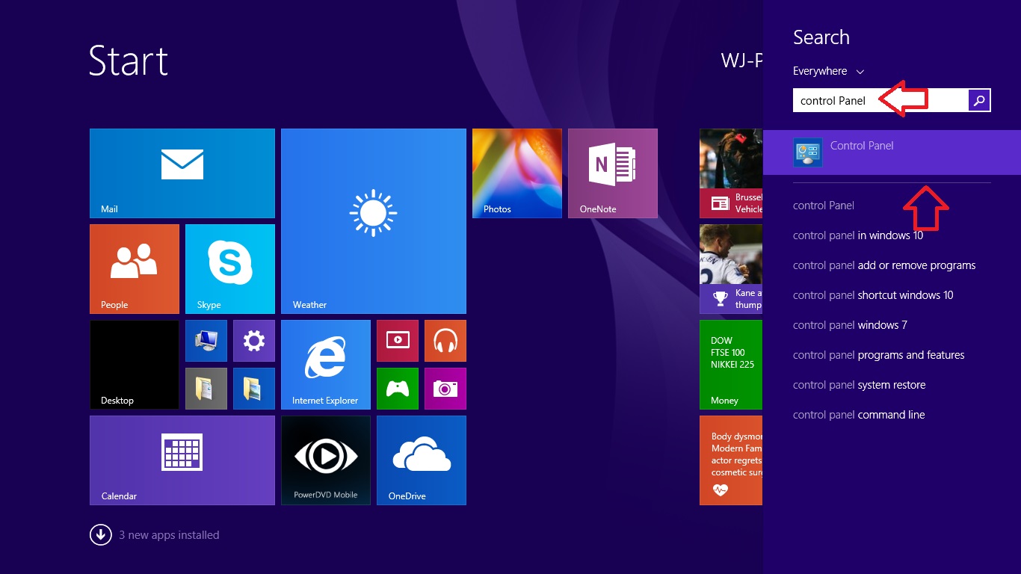Image resolution: width=1021 pixels, height=574 pixels.
Task: Open the Health tile about body dysmorphia
Action: pyautogui.click(x=731, y=460)
